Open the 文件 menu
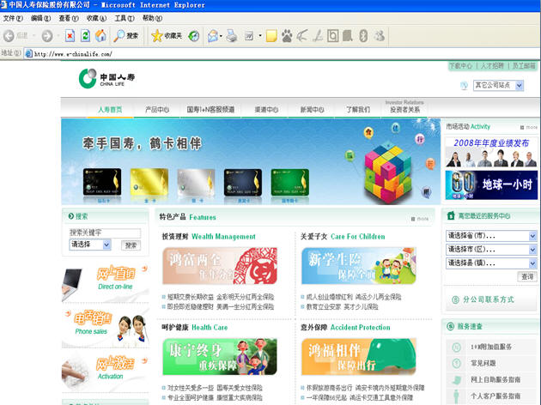The width and height of the screenshot is (541, 405). pos(13,18)
